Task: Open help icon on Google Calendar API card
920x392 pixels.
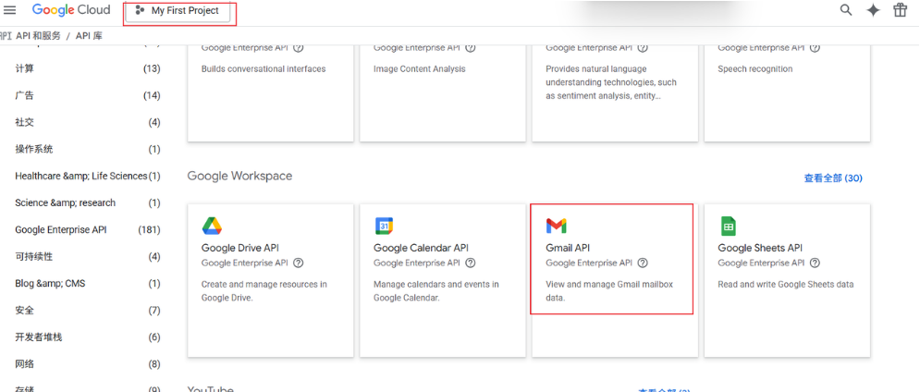Action: pos(470,263)
